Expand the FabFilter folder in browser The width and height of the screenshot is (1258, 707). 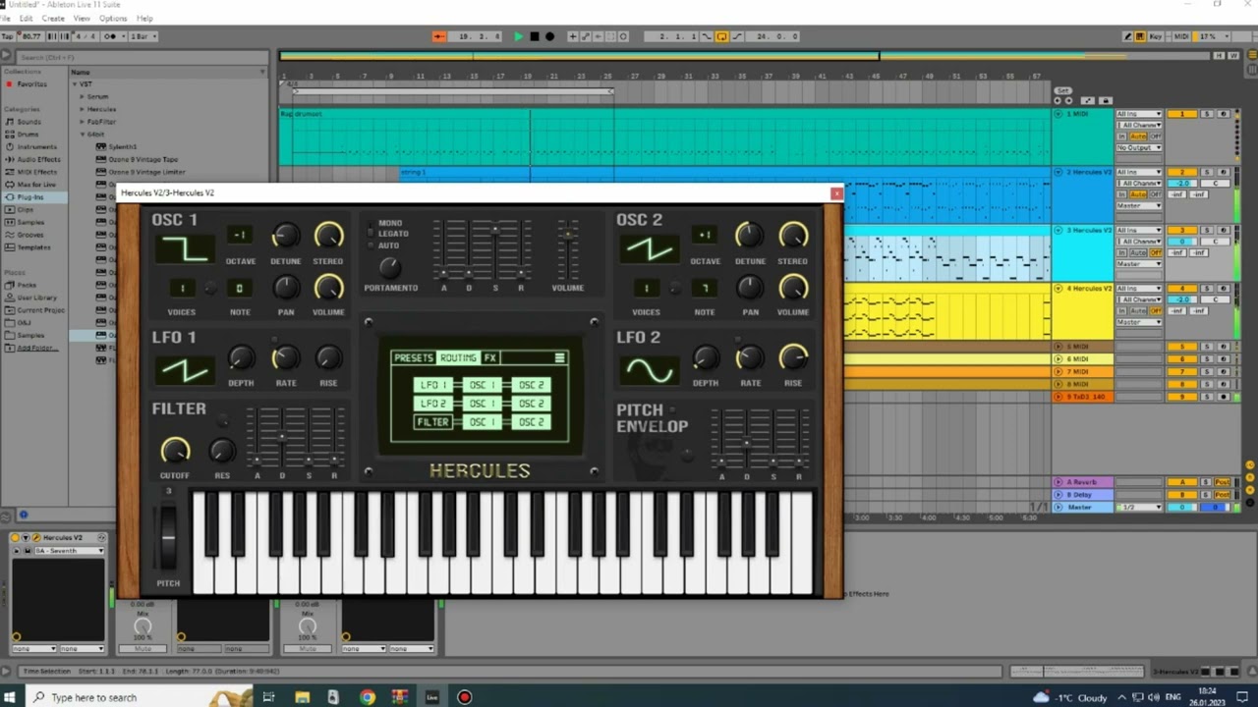coord(83,122)
